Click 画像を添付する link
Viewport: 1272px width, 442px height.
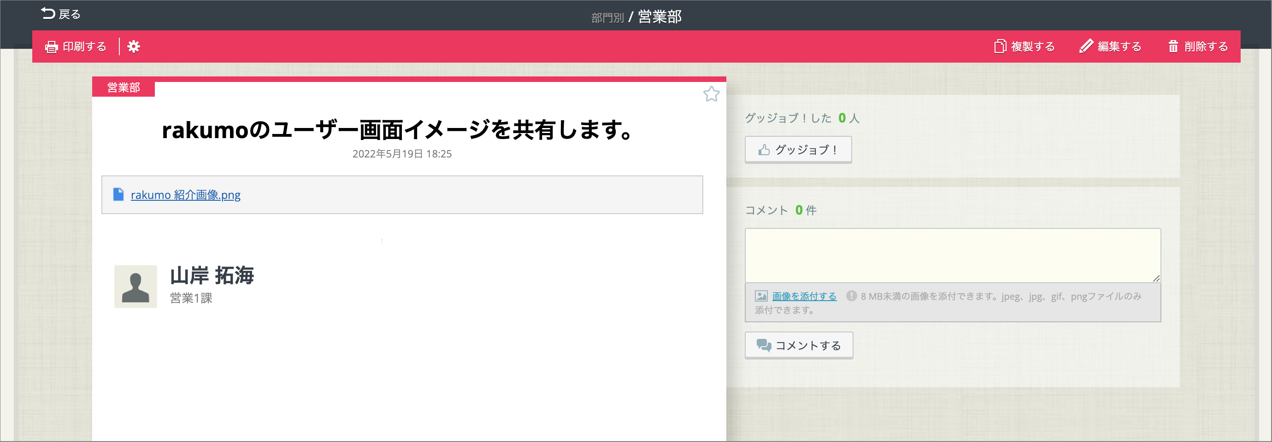click(x=804, y=296)
